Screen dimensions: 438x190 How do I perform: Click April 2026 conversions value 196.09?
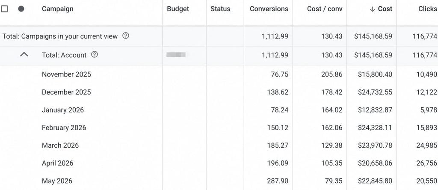pos(278,163)
